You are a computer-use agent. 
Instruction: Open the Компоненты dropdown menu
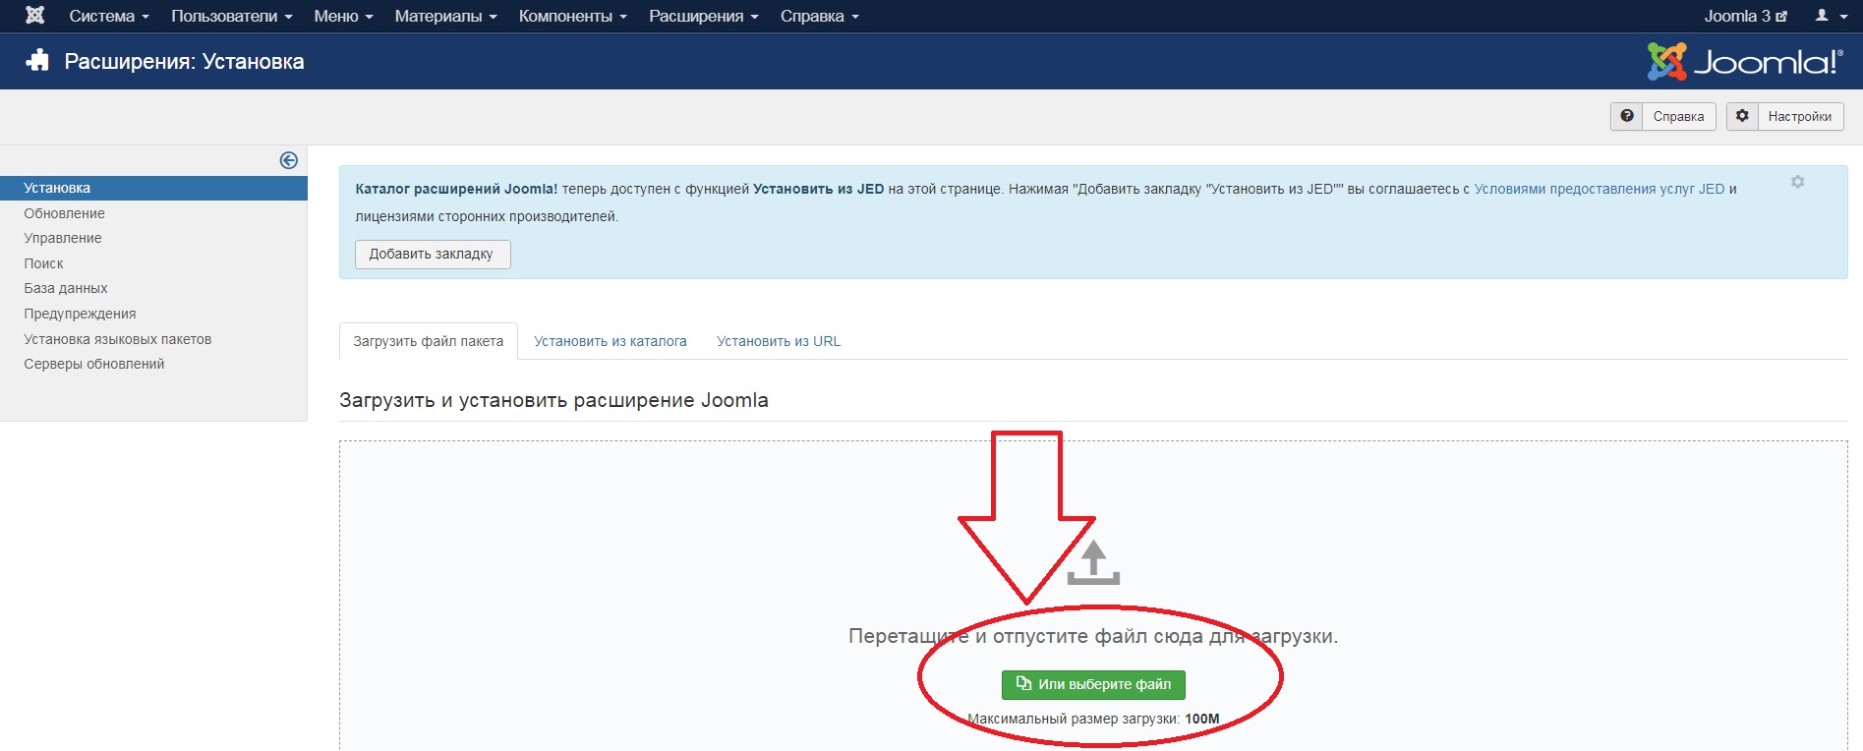[x=572, y=16]
